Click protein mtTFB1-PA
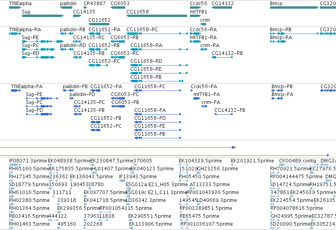336x230 pixels. tap(197, 98)
